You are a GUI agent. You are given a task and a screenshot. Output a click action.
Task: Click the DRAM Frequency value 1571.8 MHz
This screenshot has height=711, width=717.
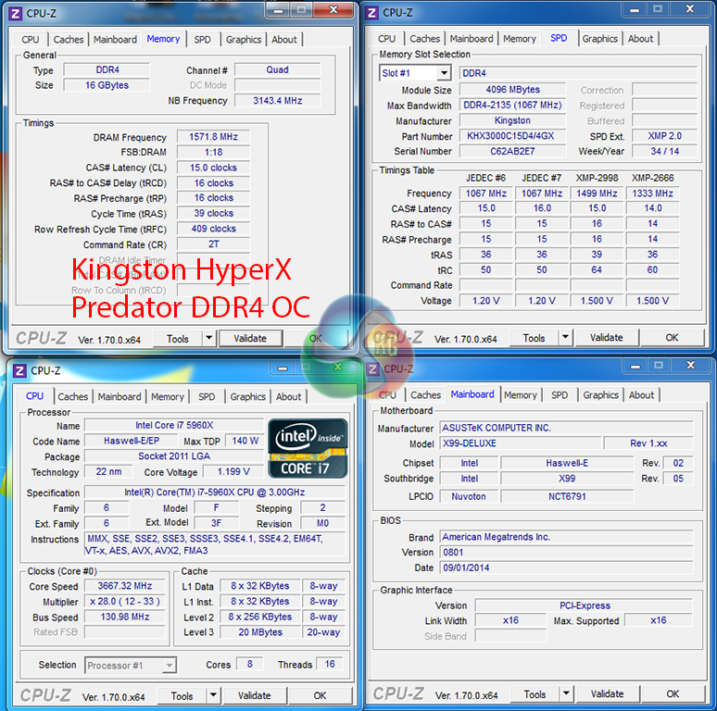[x=214, y=137]
